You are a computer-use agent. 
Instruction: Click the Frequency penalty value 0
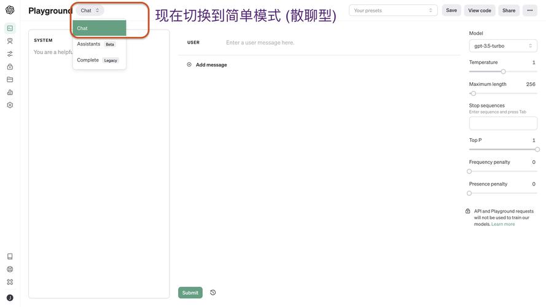[534, 162]
